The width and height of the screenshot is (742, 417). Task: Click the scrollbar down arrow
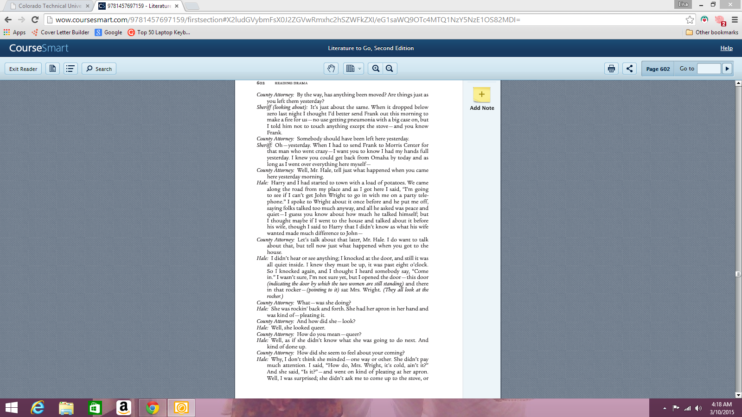coord(738,395)
